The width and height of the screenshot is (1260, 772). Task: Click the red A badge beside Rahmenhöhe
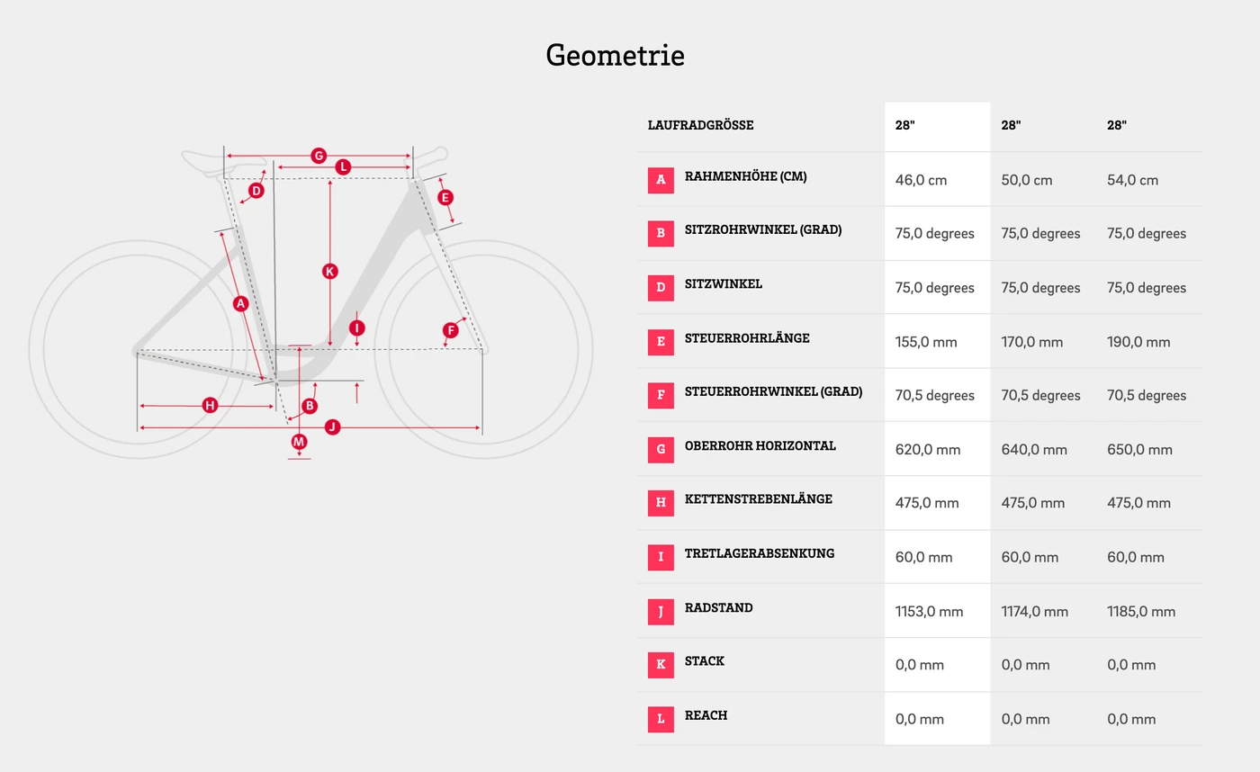point(661,180)
